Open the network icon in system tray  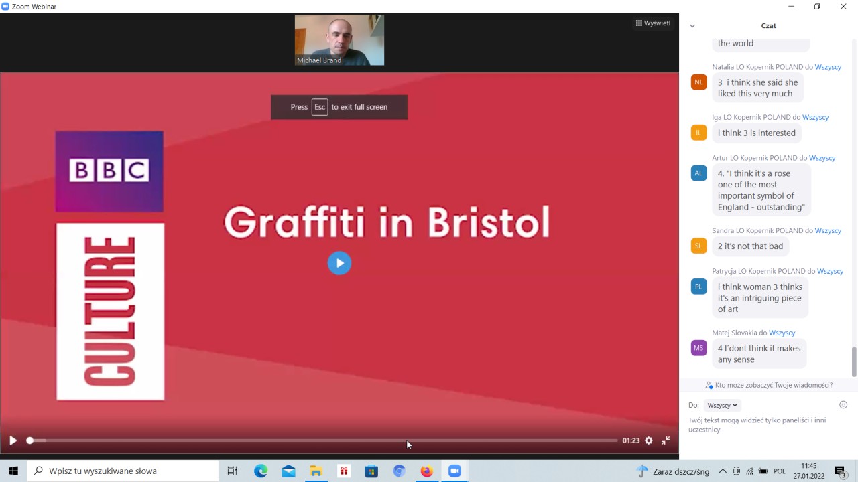(x=750, y=471)
